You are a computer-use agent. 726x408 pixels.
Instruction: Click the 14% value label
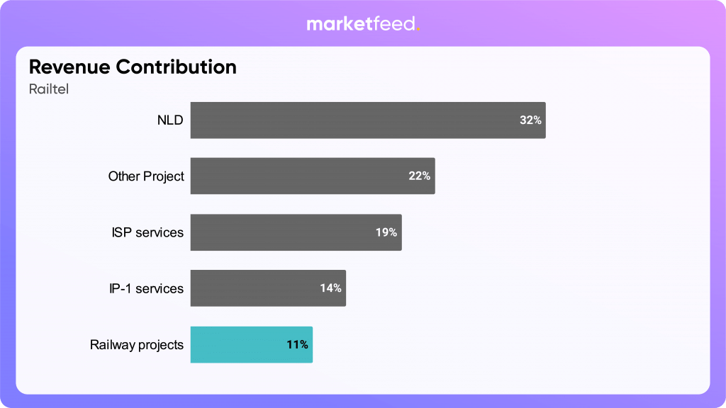click(330, 288)
